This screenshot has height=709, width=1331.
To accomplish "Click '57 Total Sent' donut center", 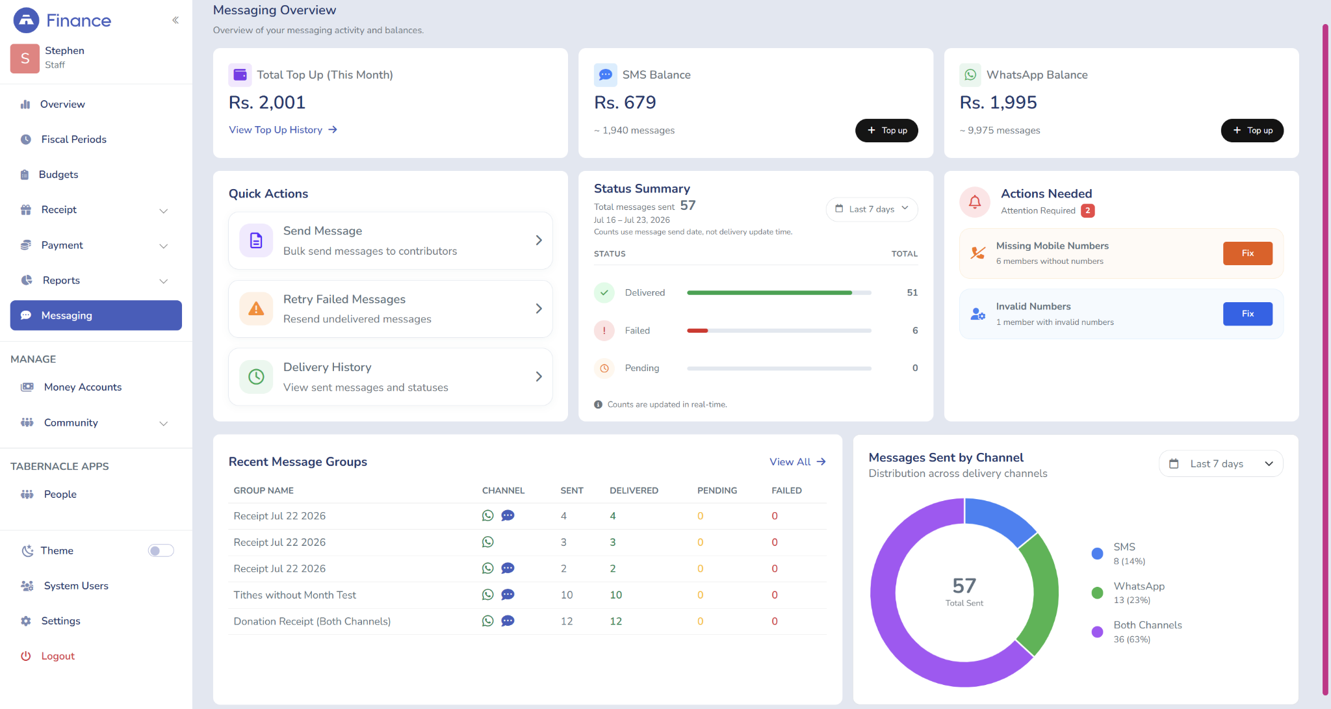I will pos(964,591).
